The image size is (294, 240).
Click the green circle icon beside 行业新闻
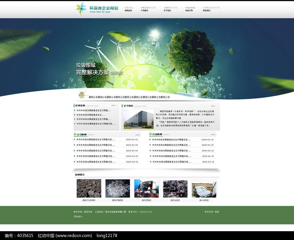[x=151, y=135]
